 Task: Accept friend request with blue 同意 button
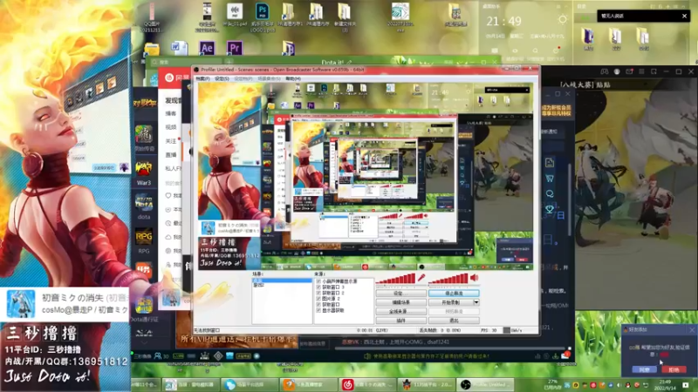[x=644, y=369]
